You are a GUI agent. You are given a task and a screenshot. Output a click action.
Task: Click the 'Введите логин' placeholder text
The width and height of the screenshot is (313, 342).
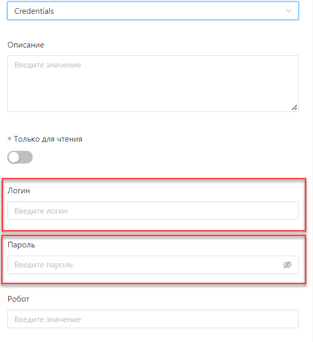(x=41, y=211)
